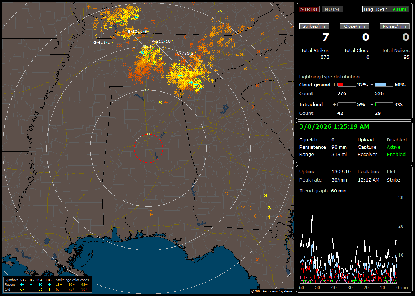Click the recent positive CG legend symbol

coord(40,284)
